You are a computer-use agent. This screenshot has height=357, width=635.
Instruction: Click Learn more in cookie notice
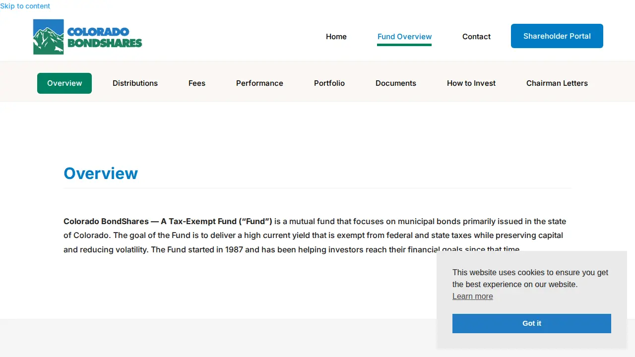click(473, 296)
